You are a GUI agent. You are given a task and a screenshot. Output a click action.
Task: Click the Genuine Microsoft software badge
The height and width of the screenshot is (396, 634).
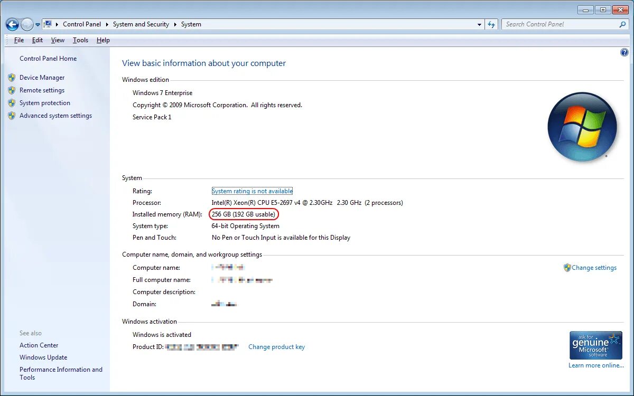595,346
